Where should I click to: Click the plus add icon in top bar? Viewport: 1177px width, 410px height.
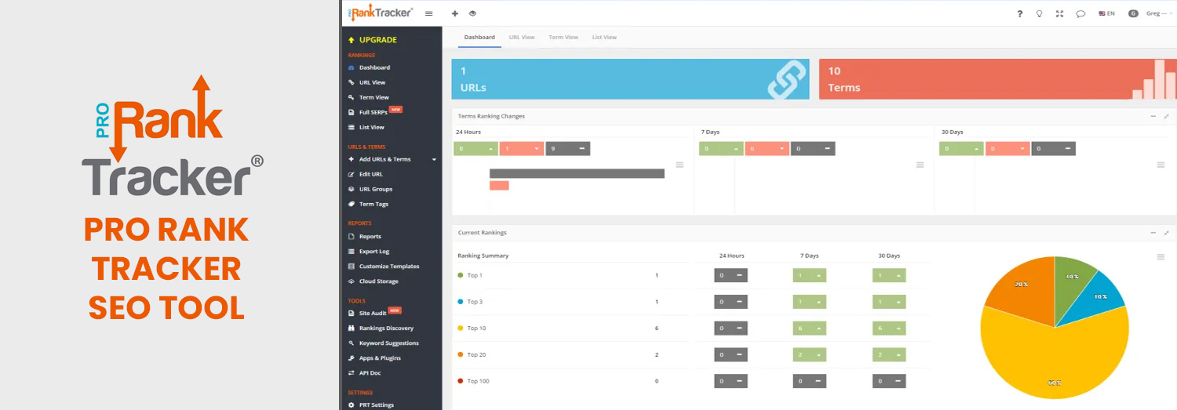click(455, 13)
